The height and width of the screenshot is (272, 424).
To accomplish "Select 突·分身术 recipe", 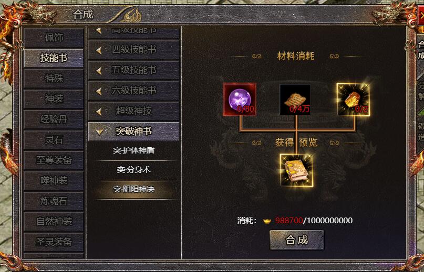I will click(133, 170).
